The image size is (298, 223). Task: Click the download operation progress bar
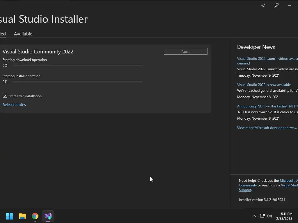coord(78,65)
